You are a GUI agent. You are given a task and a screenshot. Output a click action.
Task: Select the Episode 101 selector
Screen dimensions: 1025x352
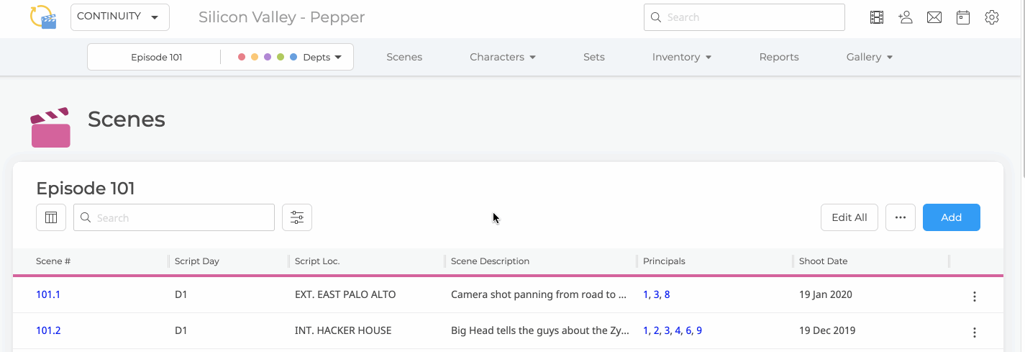(156, 57)
